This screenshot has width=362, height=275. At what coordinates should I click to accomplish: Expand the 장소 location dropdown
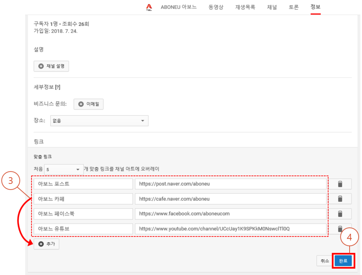click(x=99, y=121)
